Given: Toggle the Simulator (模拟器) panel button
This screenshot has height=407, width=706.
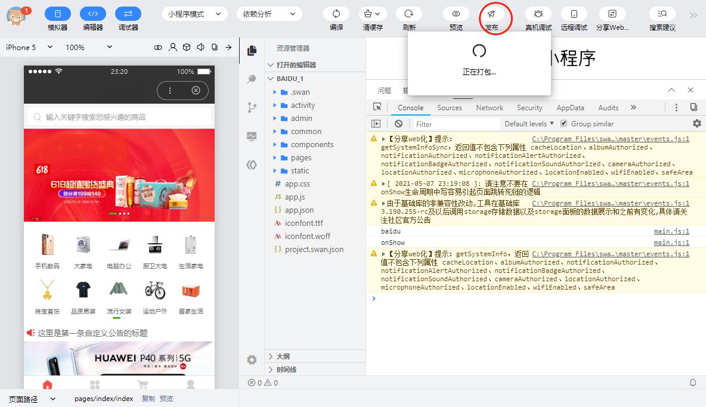Looking at the screenshot, I should (x=57, y=14).
